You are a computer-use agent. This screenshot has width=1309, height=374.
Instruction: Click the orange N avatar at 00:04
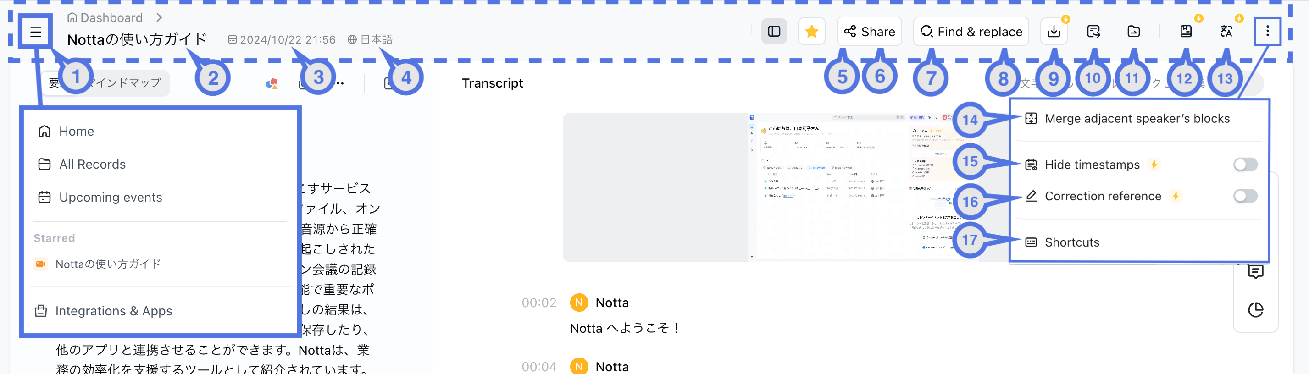[579, 366]
